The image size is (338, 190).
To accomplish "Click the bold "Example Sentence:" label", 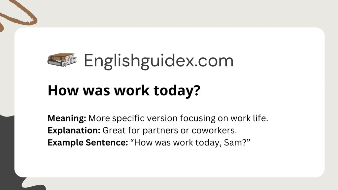I will click(x=87, y=142).
